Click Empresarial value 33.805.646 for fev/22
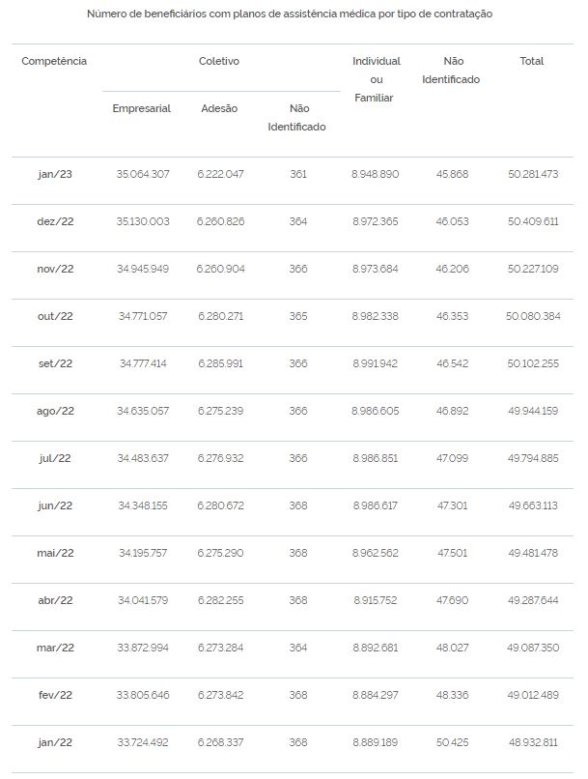This screenshot has width=588, height=779. pos(143,695)
